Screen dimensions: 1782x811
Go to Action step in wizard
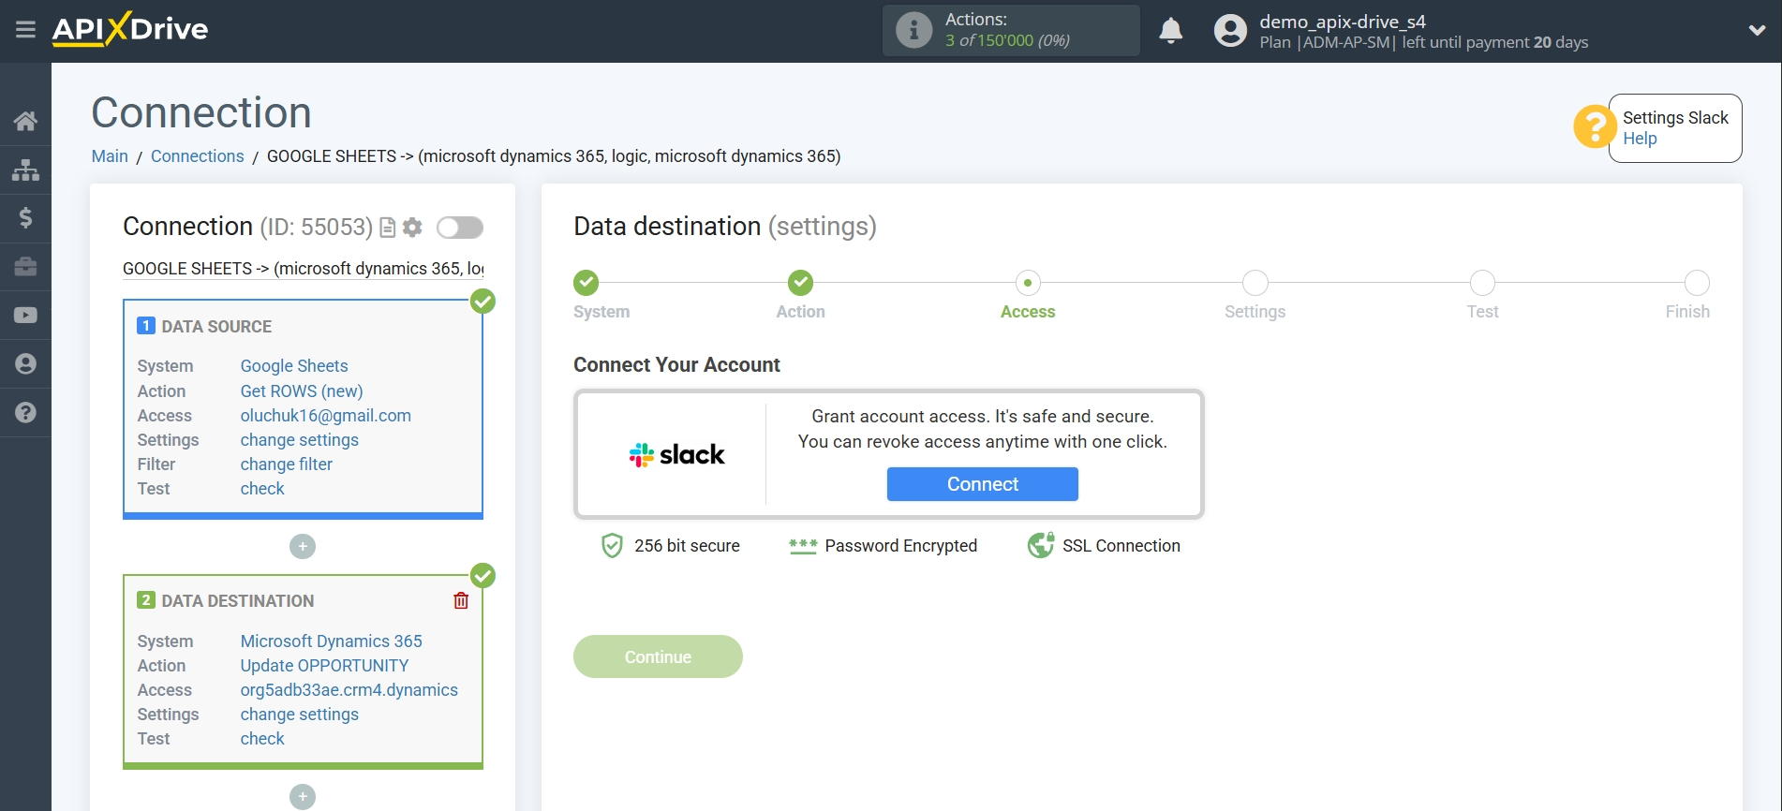coord(800,283)
